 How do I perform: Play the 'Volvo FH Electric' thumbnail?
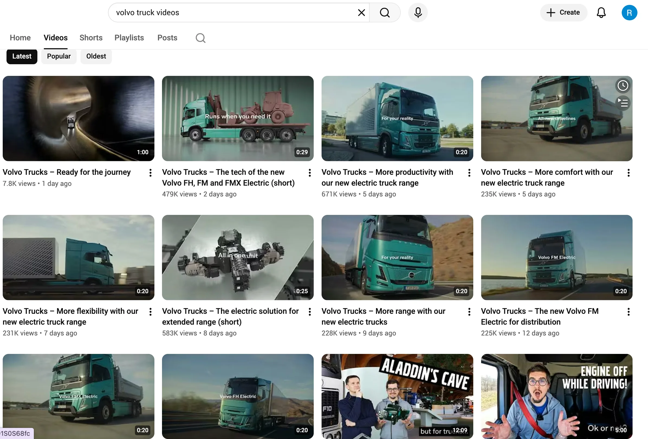(238, 396)
